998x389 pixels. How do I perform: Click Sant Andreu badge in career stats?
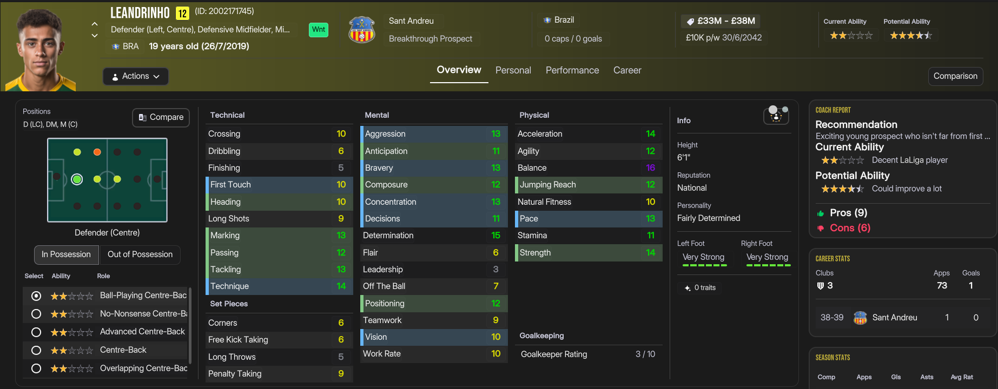click(860, 318)
